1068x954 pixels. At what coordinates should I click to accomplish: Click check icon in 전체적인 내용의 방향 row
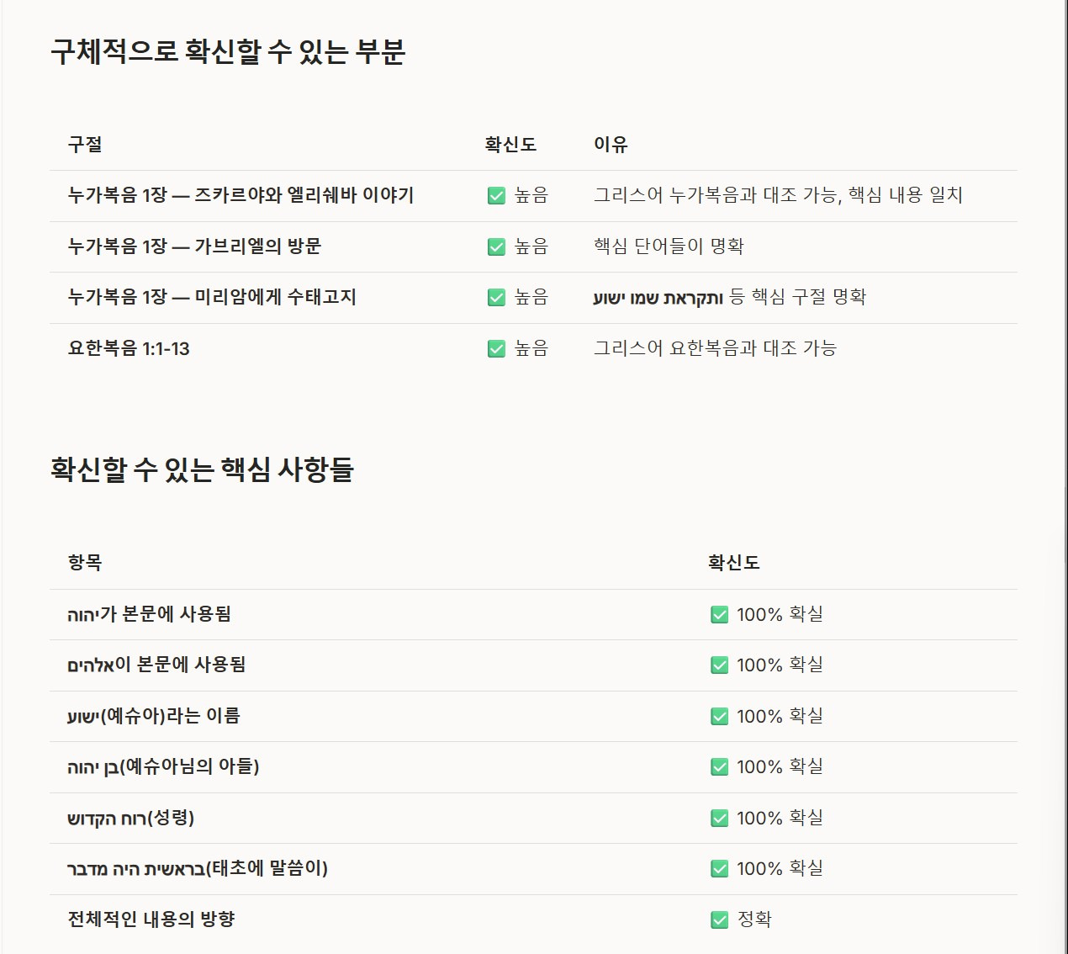(719, 920)
